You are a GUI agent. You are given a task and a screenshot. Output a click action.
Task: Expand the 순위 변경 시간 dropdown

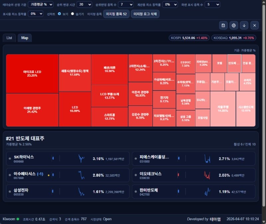click(84, 5)
